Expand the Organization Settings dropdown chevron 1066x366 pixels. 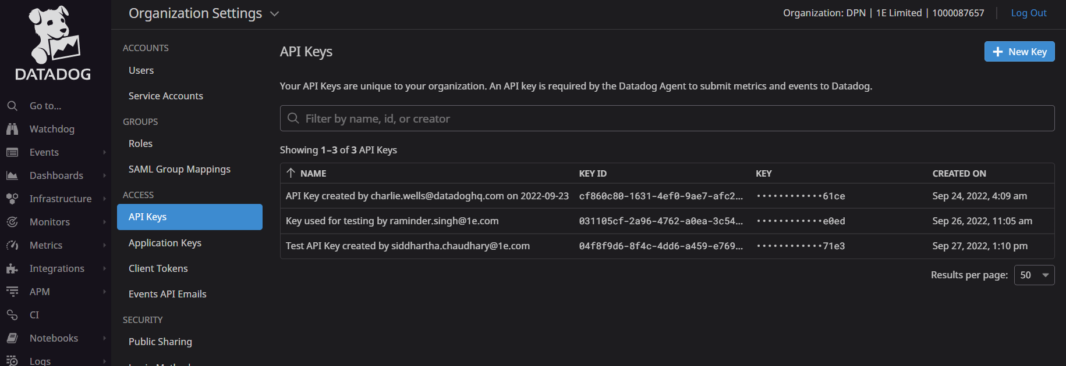coord(275,14)
